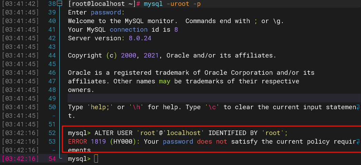Click the highlighted '[03:42:16]' timestamp on line 54
The width and height of the screenshot is (361, 165).
[20, 159]
